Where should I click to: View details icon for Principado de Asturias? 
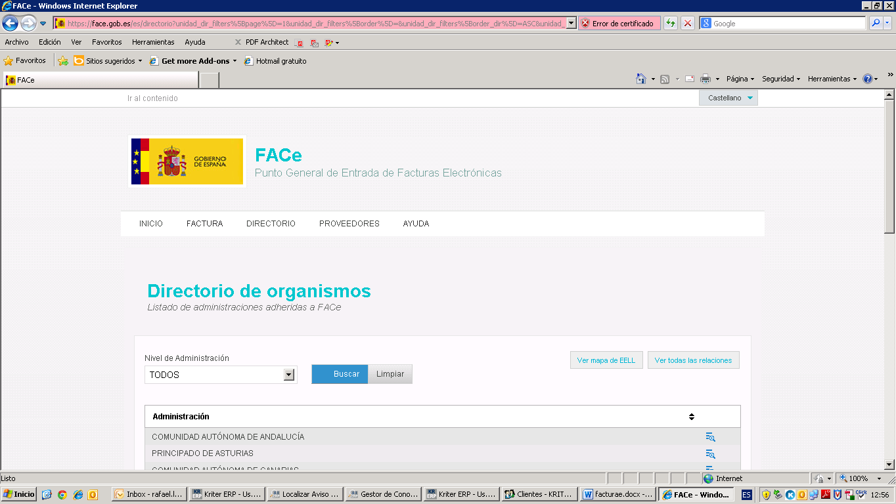tap(710, 453)
